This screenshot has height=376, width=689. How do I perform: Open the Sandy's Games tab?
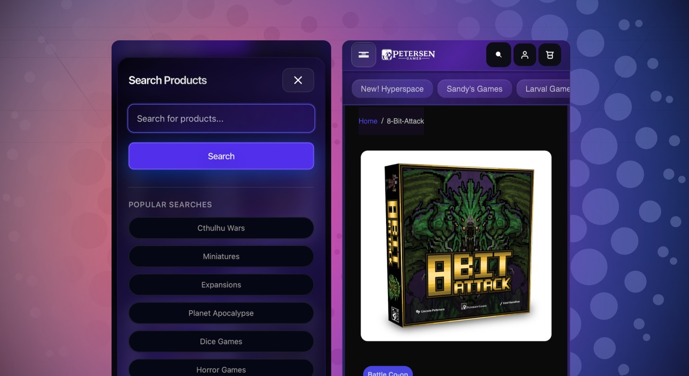tap(475, 89)
